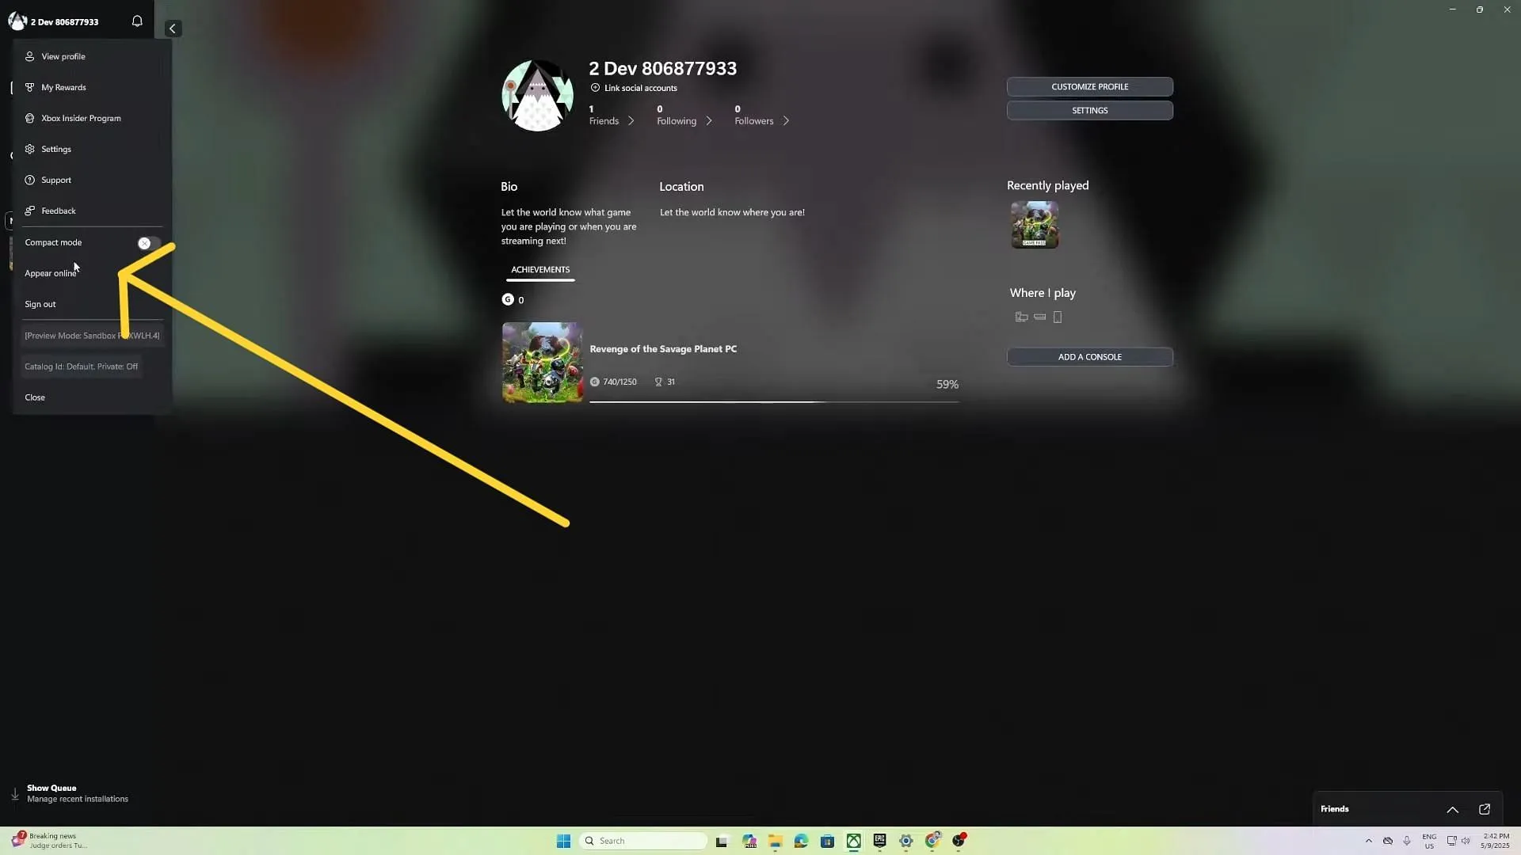The image size is (1521, 855).
Task: Click the microphone tray icon
Action: [x=1407, y=841]
